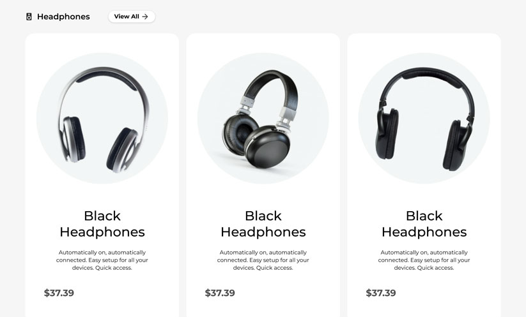
Task: Click the right earcup of matte headphones
Action: click(x=458, y=145)
